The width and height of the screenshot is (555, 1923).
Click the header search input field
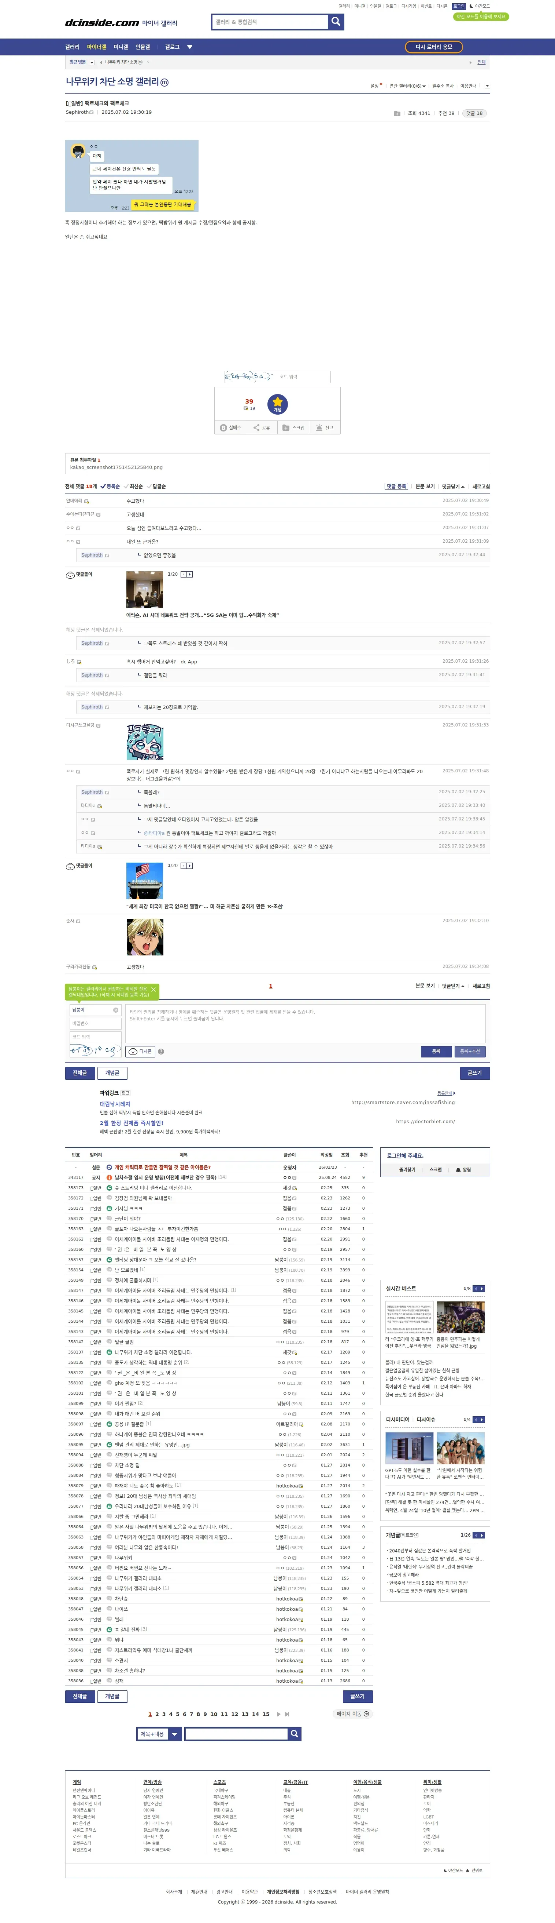(x=270, y=22)
